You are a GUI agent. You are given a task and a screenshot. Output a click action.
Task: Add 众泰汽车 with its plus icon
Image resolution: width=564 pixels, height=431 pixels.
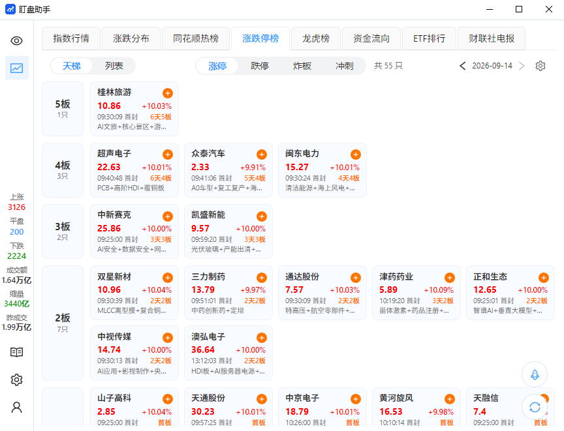(x=262, y=155)
